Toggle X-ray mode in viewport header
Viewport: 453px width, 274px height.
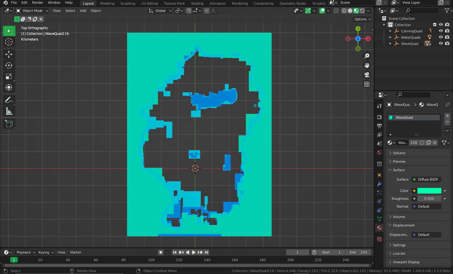coord(336,11)
